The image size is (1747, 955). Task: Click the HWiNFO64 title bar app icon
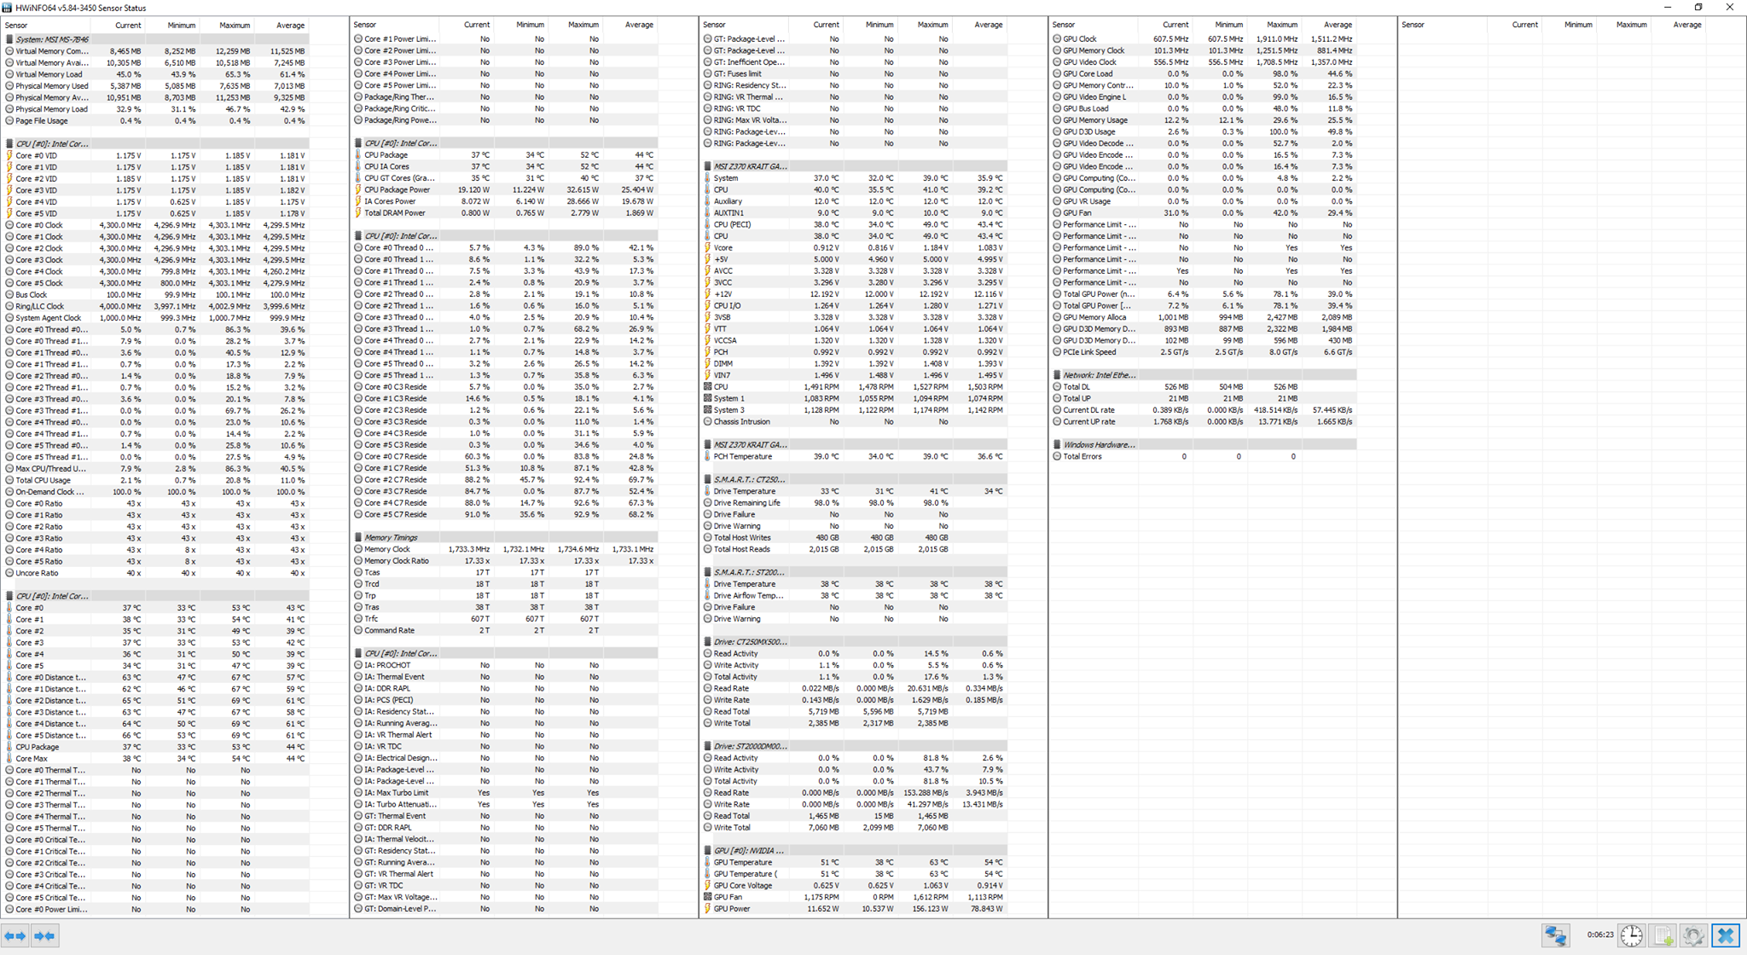tap(8, 8)
